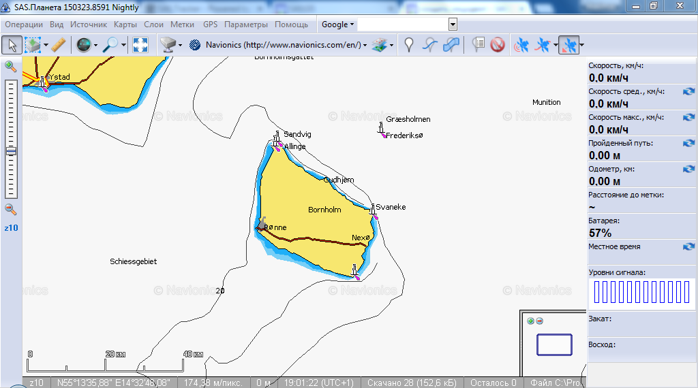
Task: Open the placemark manager list
Action: [x=479, y=45]
